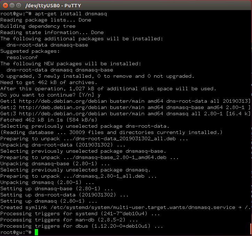Click '(Reading database ... 30809 files' line
The width and height of the screenshot is (252, 236).
click(x=111, y=133)
